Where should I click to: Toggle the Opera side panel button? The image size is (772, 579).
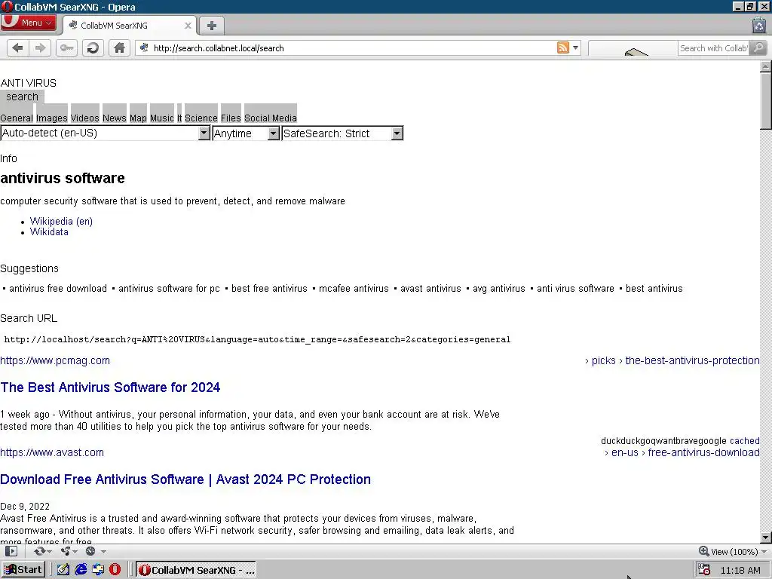click(x=11, y=551)
